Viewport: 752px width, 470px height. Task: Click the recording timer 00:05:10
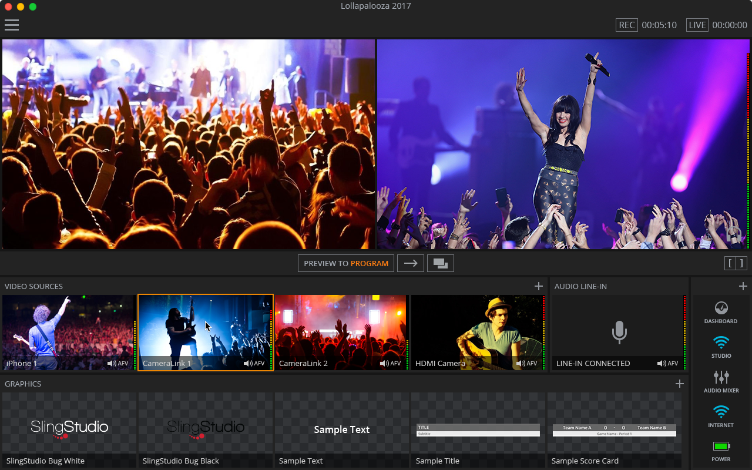[659, 25]
